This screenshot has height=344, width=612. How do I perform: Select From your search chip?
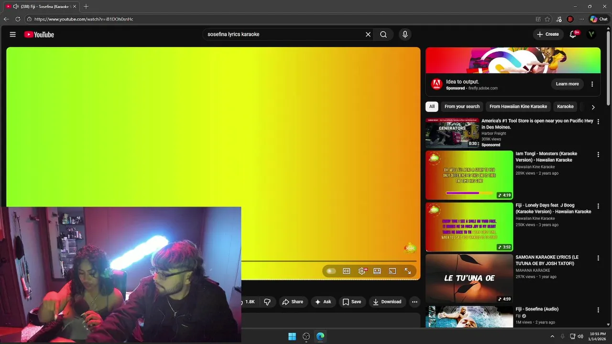click(462, 107)
